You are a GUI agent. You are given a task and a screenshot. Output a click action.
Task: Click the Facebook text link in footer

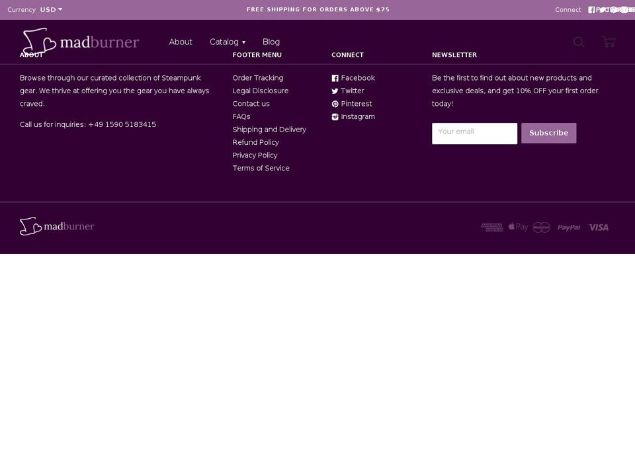tap(358, 78)
